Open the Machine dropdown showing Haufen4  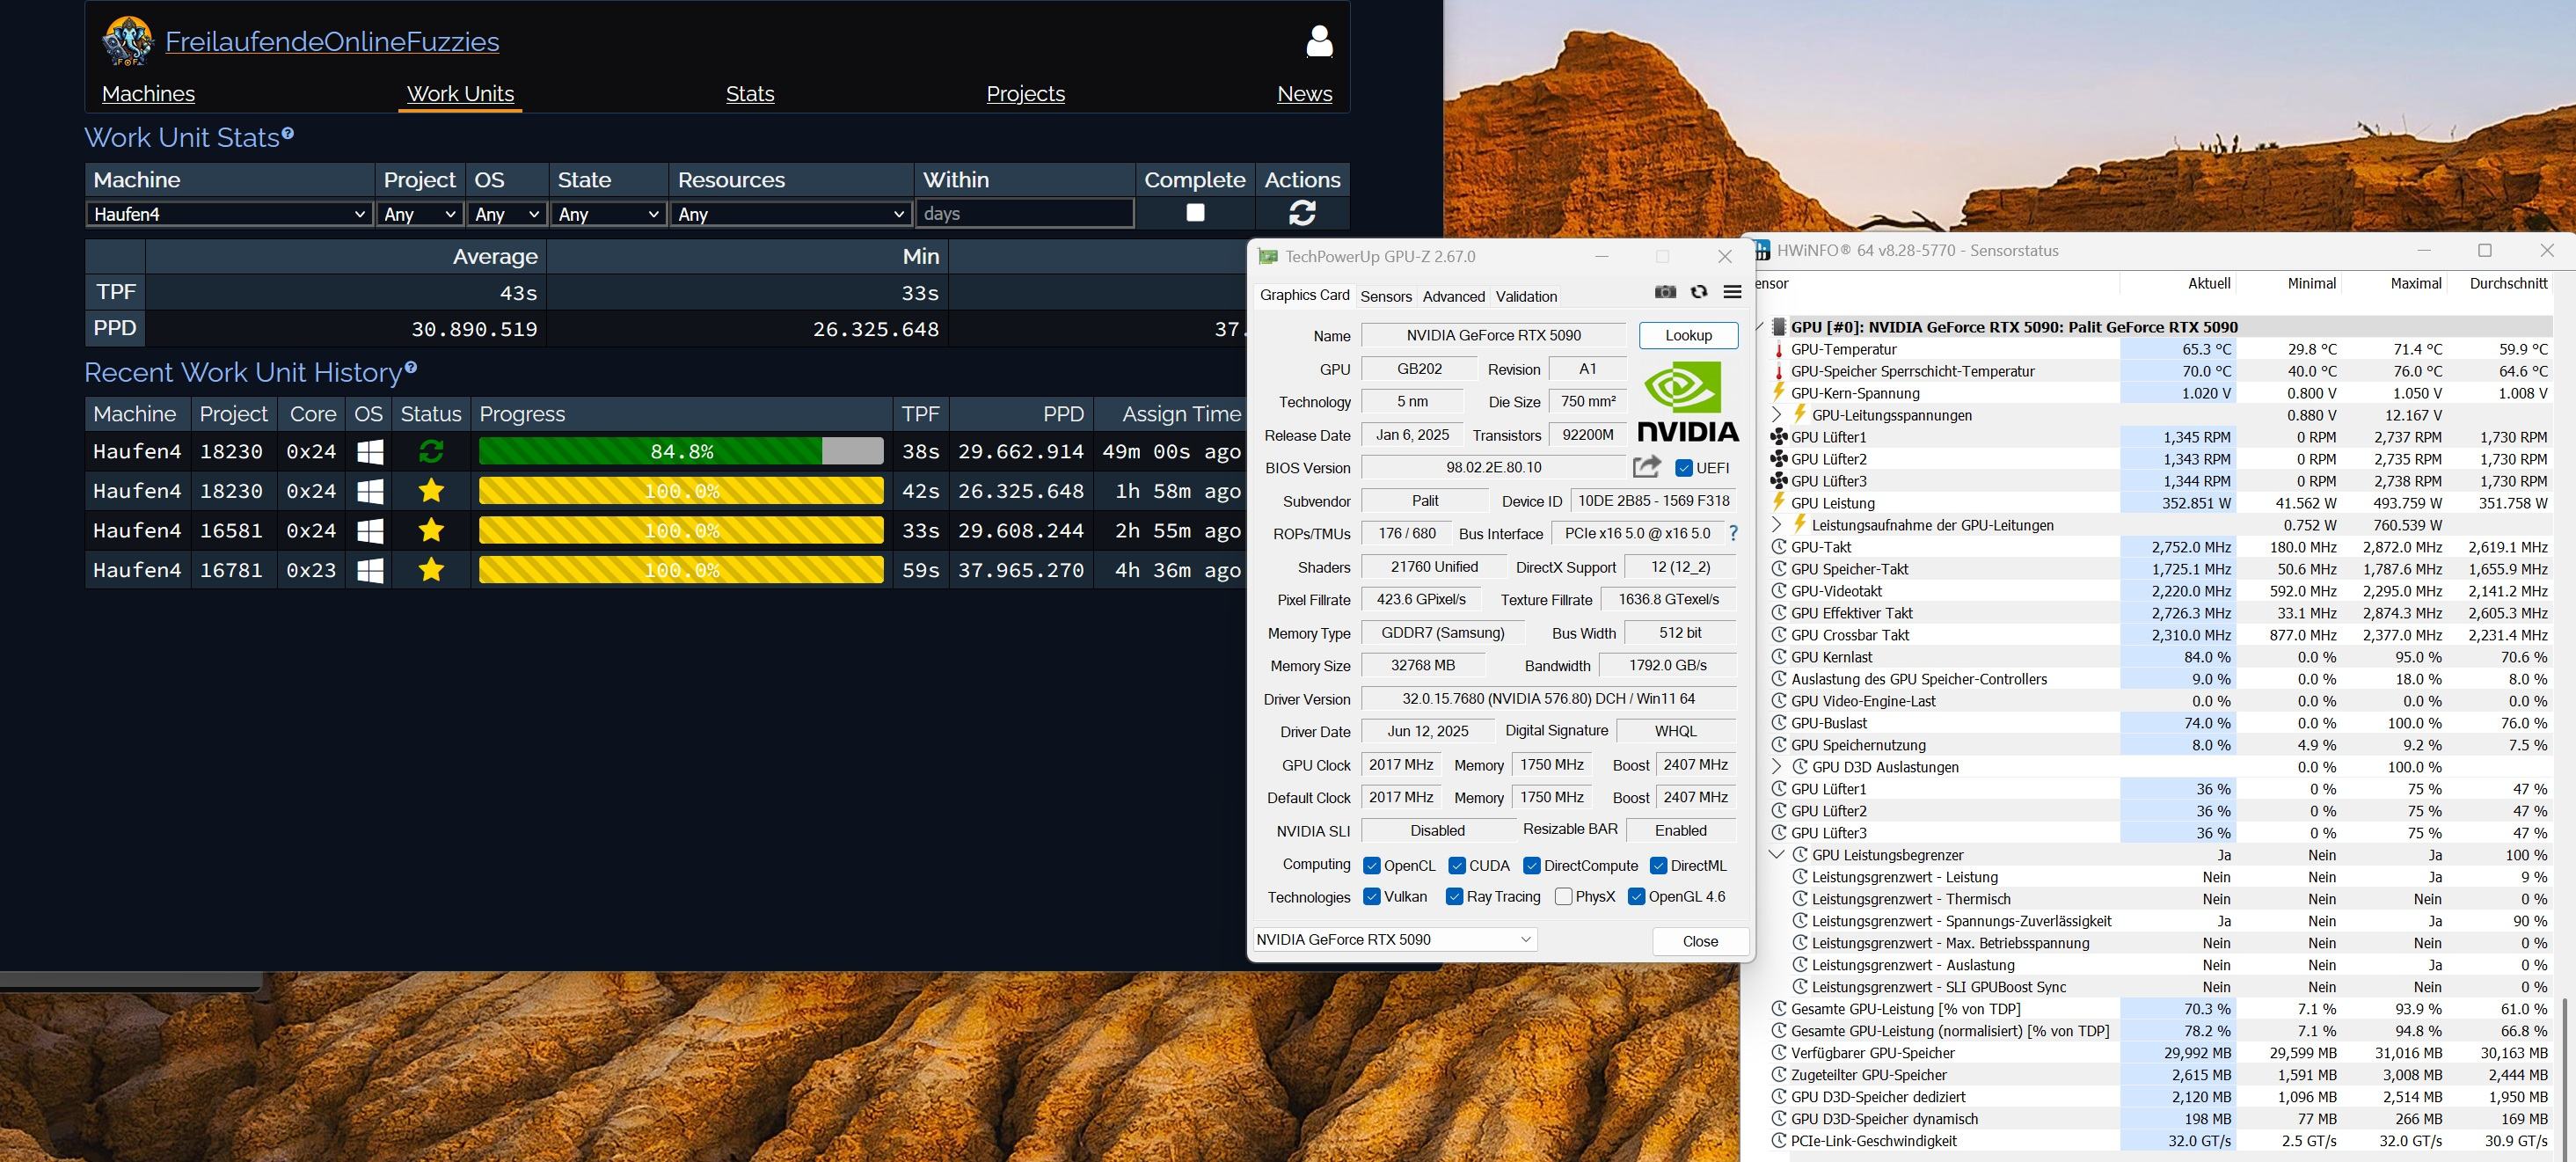(x=229, y=214)
